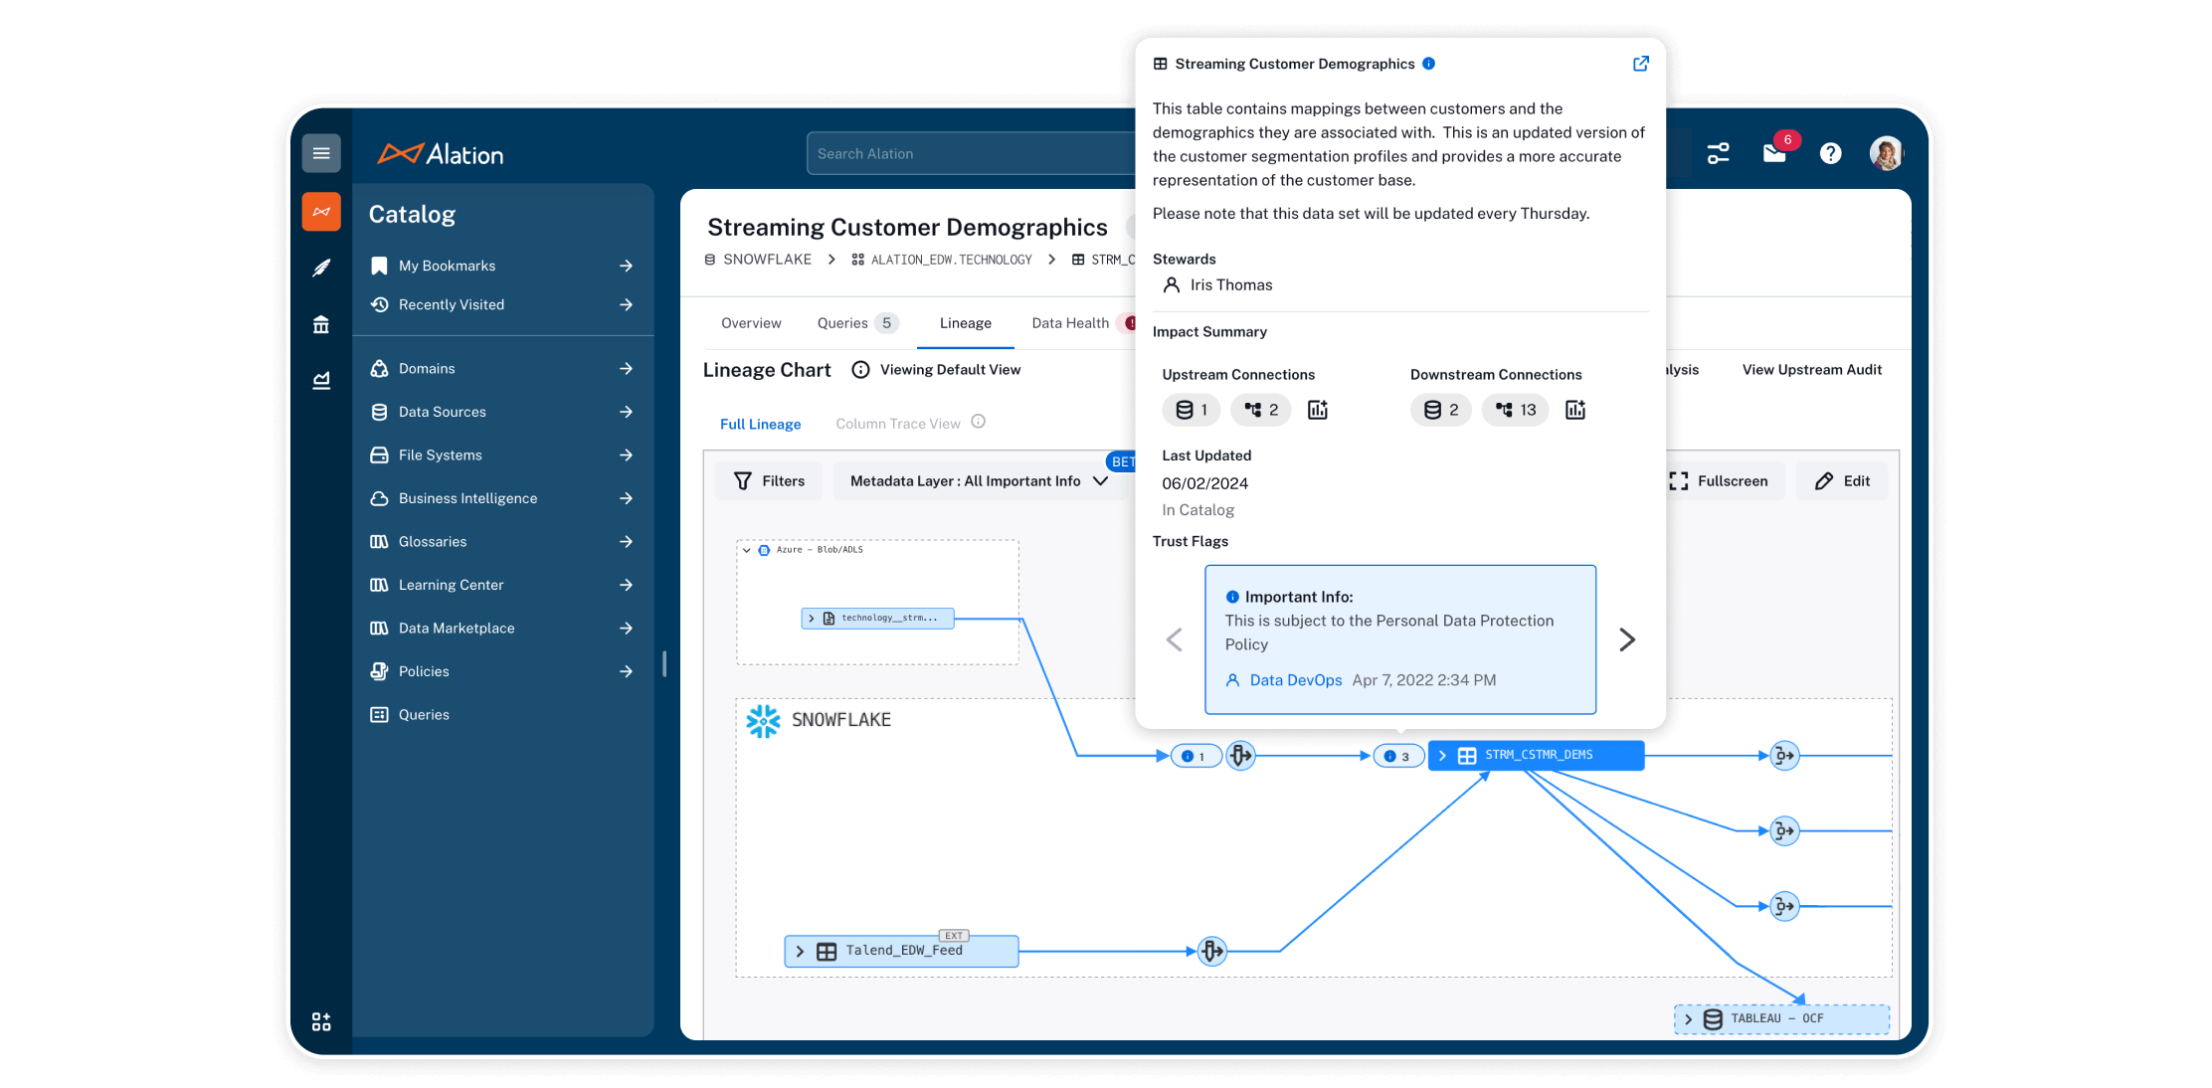Click the external link icon on popup
This screenshot has width=2212, height=1088.
[x=1641, y=64]
